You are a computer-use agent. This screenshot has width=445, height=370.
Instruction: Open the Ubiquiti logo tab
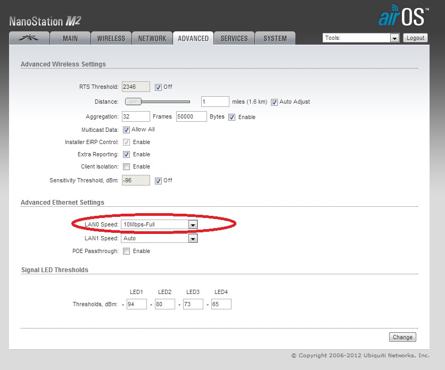point(29,38)
